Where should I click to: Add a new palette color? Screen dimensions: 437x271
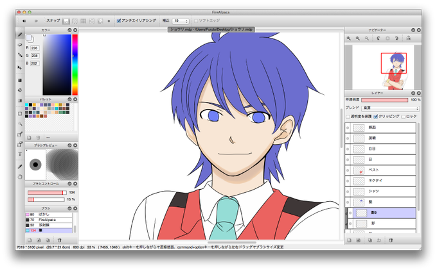click(x=29, y=138)
